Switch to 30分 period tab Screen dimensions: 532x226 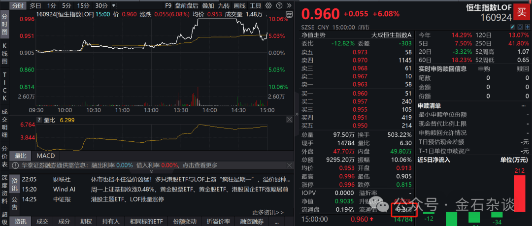point(101,5)
